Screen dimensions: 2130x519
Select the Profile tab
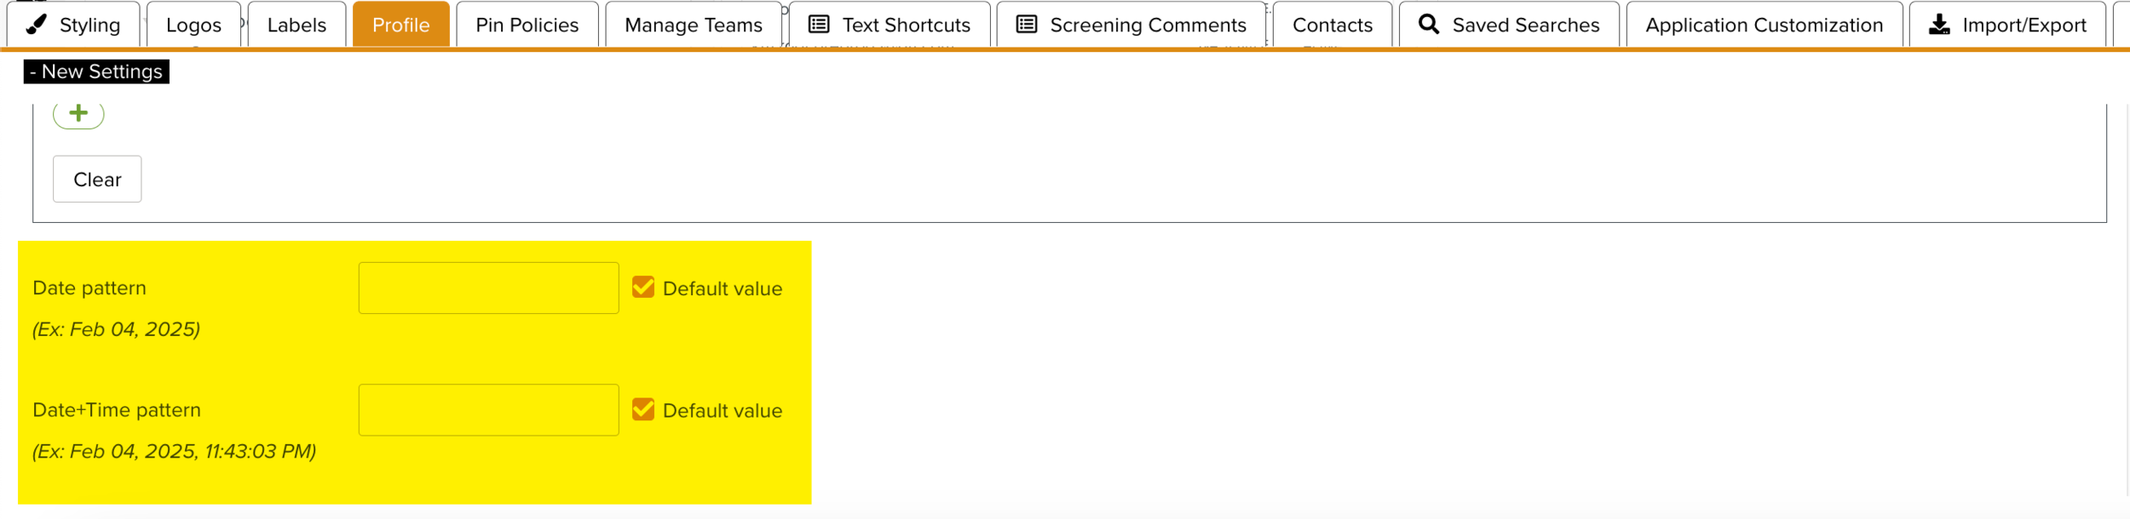click(x=400, y=25)
